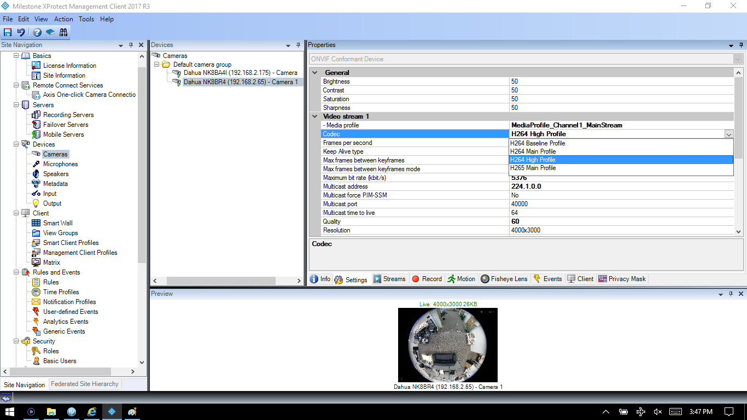Click the Save floppy disk toolbar icon
747x420 pixels.
(x=8, y=32)
